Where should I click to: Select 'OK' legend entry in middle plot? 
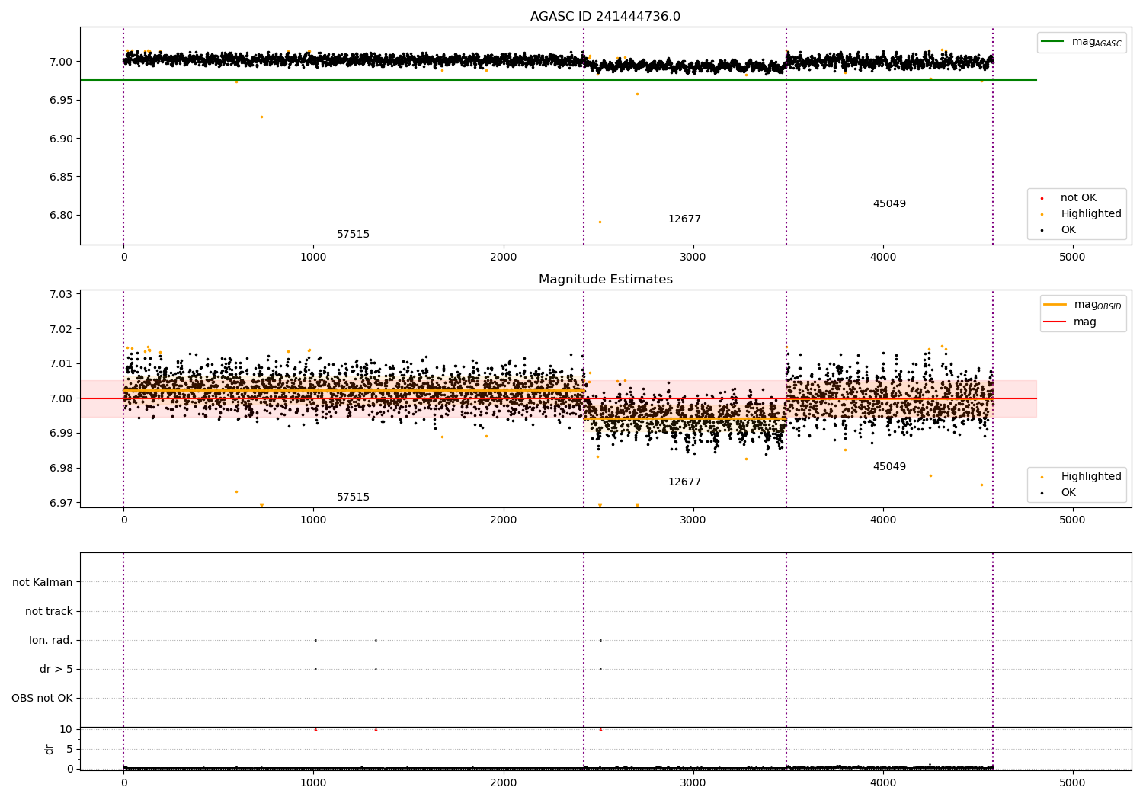1068,493
